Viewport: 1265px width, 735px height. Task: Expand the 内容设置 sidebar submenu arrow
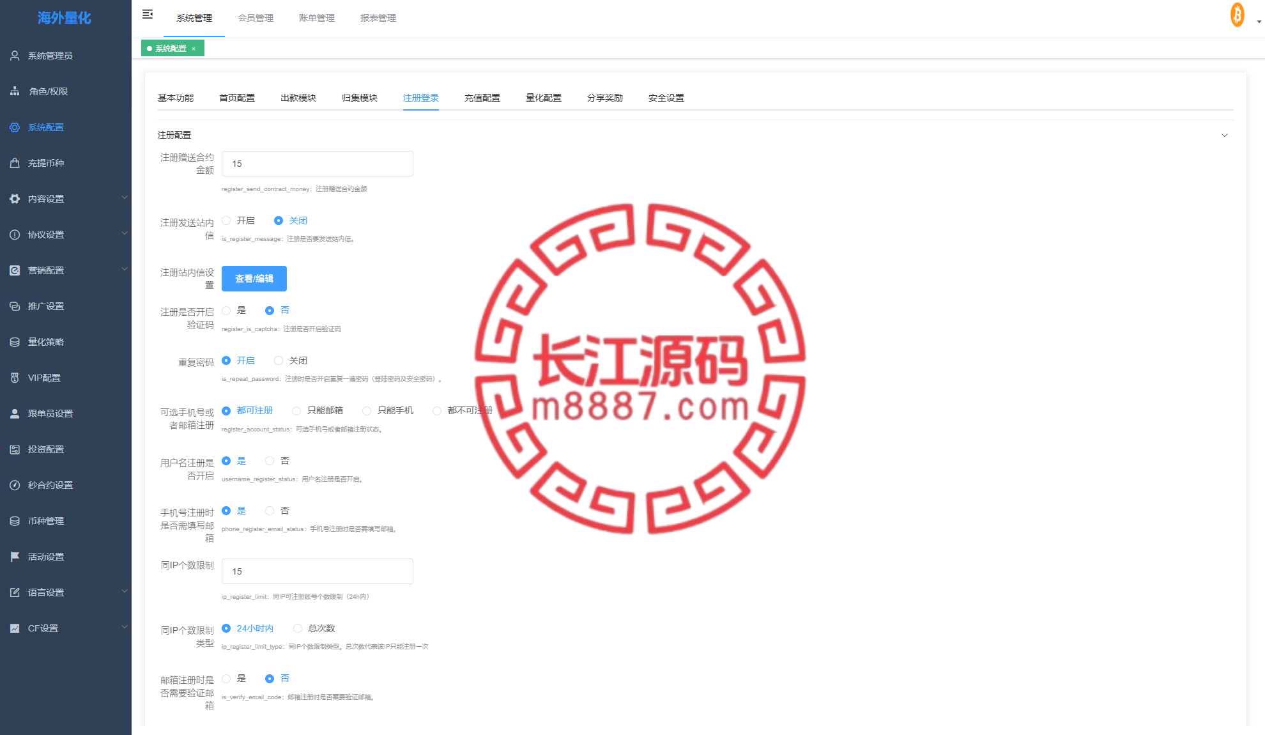click(x=125, y=197)
